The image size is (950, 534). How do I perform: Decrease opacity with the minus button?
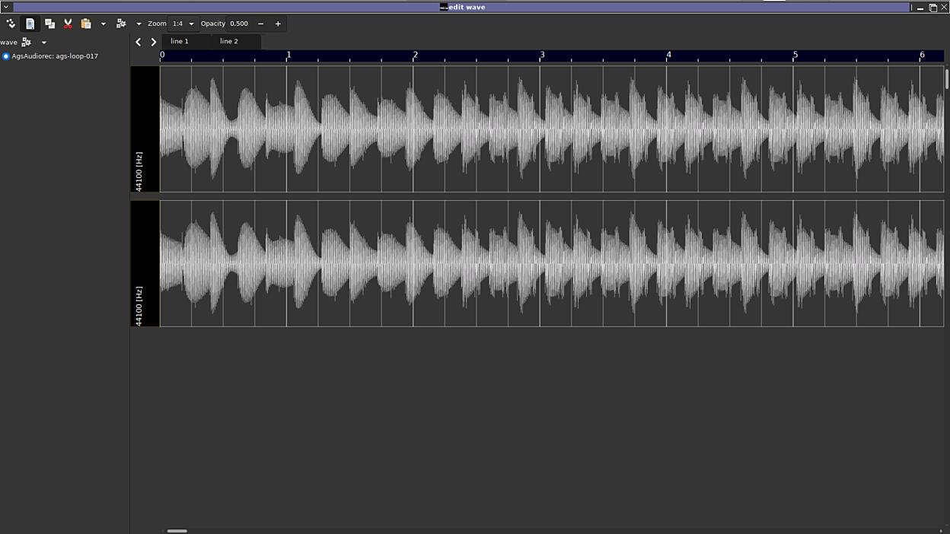(x=260, y=24)
